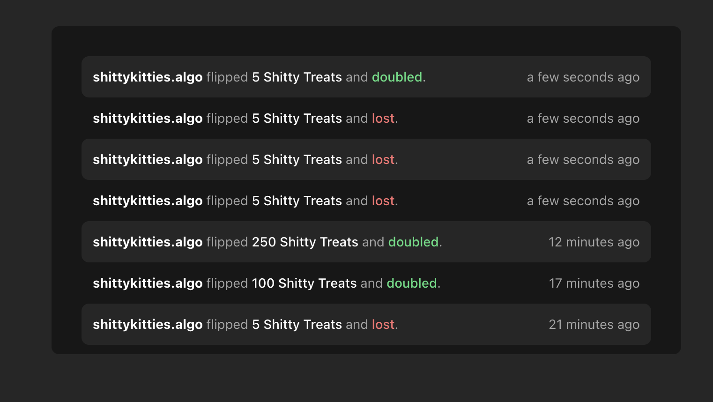Click "a few seconds ago" on the doubled entry
713x402 pixels.
(583, 77)
